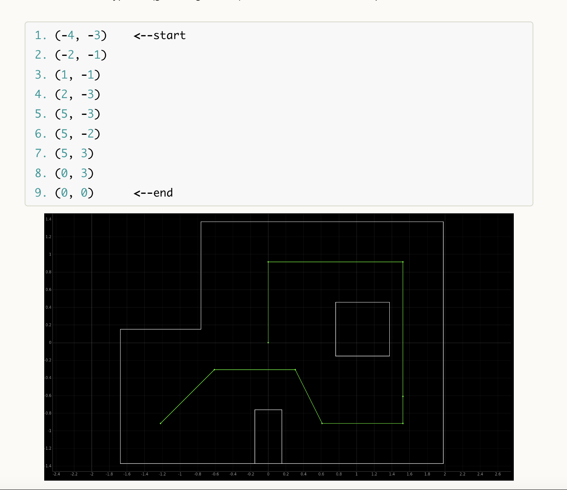The width and height of the screenshot is (567, 490).
Task: Click the "-0.6" vertical axis label
Action: (x=48, y=395)
